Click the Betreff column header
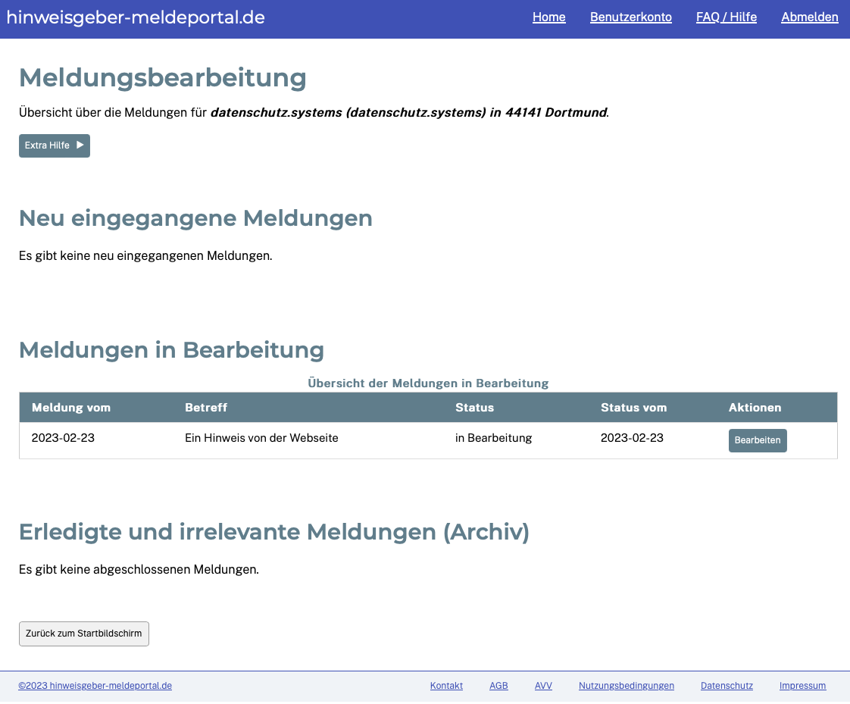 tap(206, 408)
